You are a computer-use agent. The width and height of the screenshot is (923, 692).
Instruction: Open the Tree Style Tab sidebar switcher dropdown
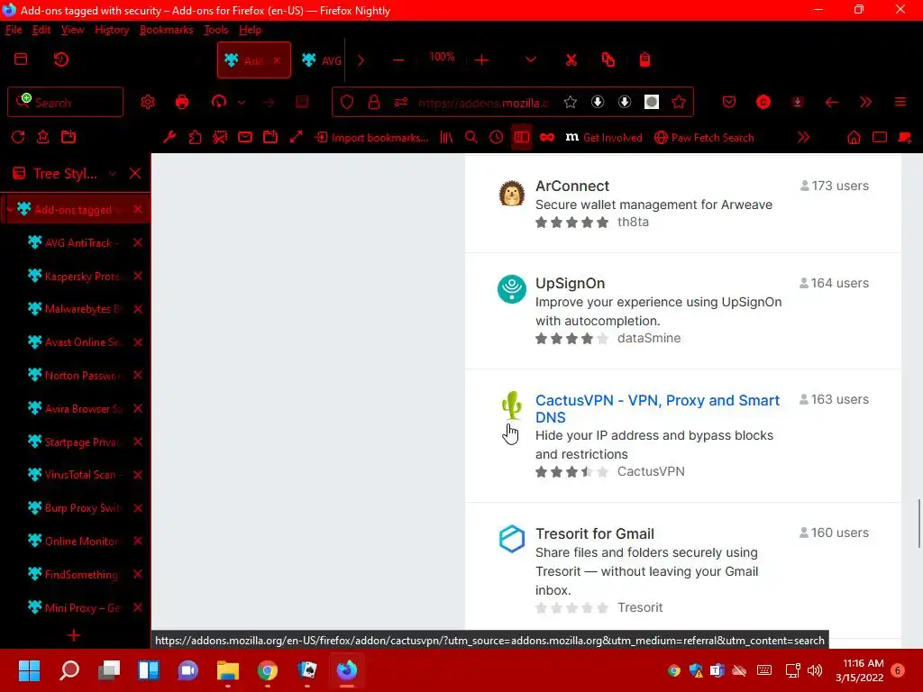pyautogui.click(x=113, y=174)
